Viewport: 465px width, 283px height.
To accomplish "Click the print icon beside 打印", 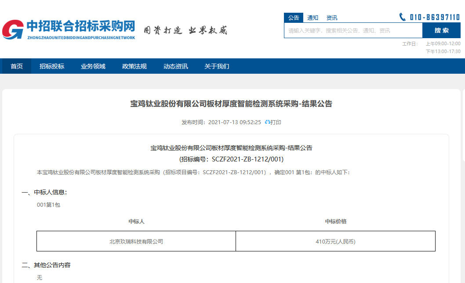I will (x=267, y=122).
